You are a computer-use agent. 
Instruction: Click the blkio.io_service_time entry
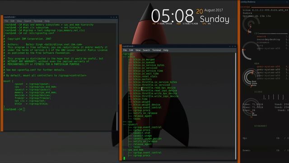click(148, 71)
